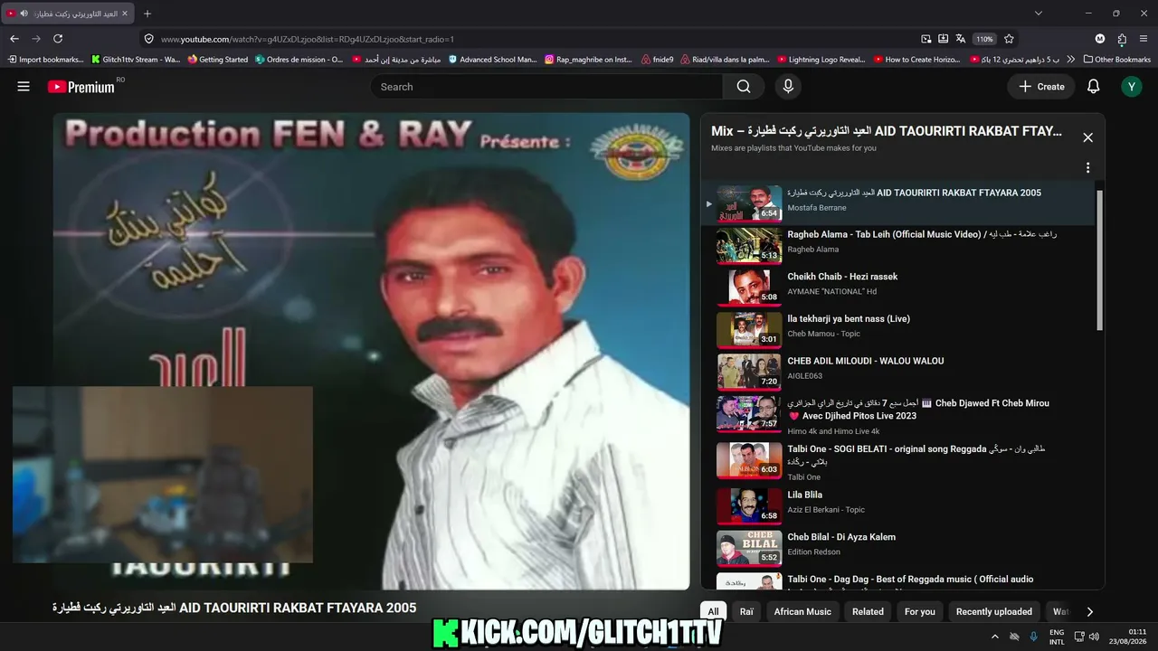Open the Advanced School Man... bookmark
This screenshot has width=1158, height=651.
[x=493, y=60]
